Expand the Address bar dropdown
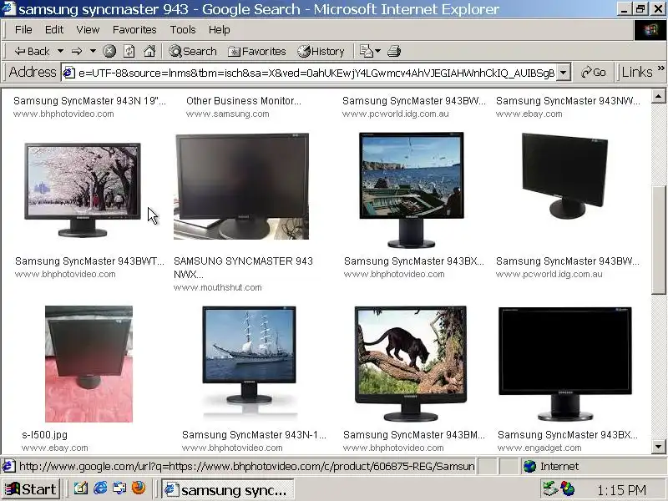Viewport: 668px width, 501px height. pos(563,73)
